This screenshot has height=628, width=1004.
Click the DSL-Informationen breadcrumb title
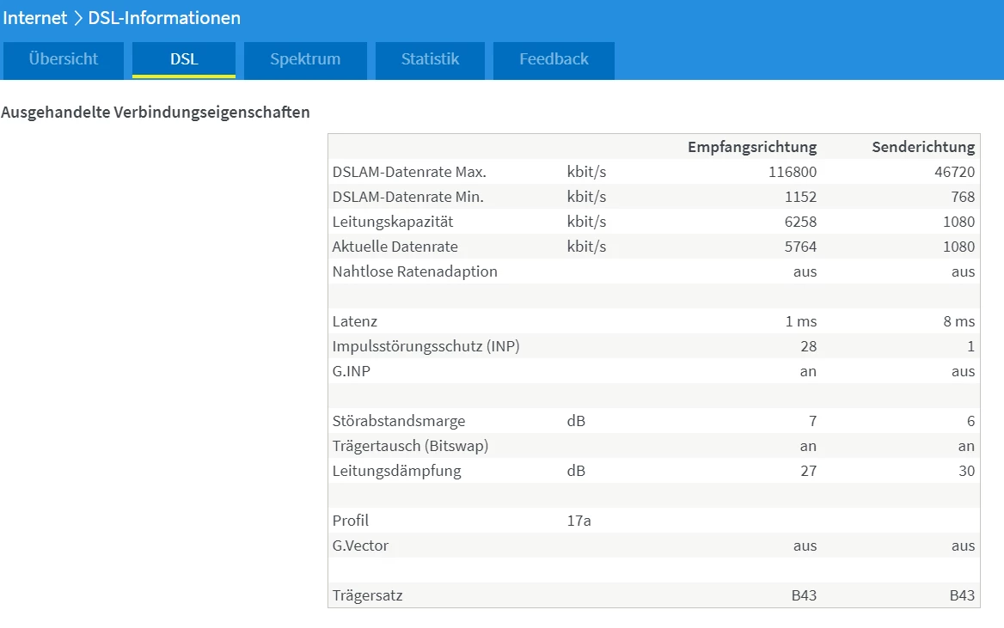(x=164, y=18)
